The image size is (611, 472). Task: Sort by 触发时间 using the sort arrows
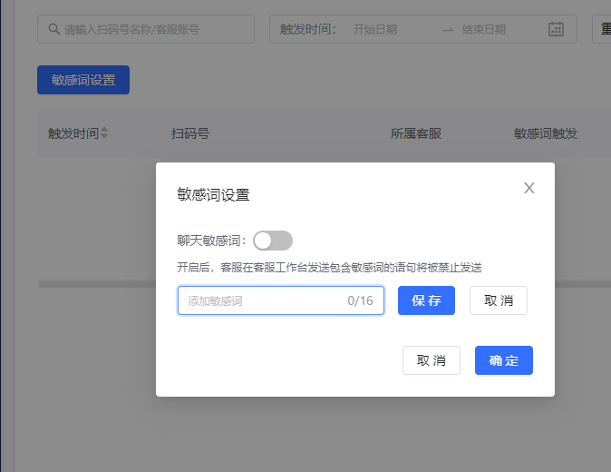pos(104,133)
